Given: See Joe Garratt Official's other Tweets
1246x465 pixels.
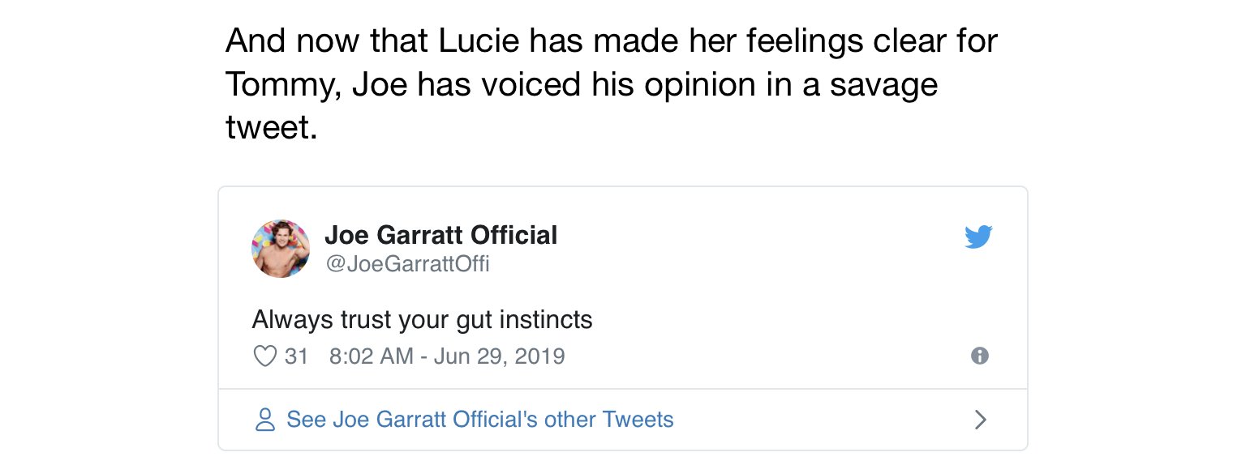Looking at the screenshot, I should coord(480,420).
